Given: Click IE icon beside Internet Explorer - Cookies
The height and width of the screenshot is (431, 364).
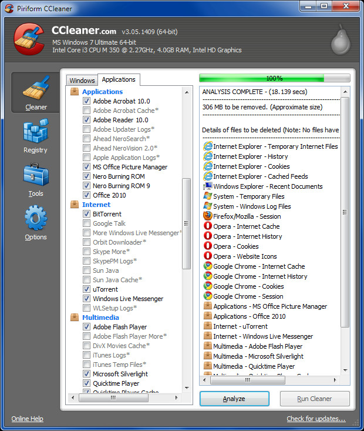Looking at the screenshot, I should pyautogui.click(x=208, y=166).
